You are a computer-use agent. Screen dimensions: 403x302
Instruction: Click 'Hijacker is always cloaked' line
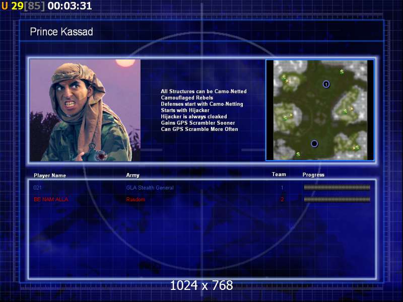tap(194, 117)
